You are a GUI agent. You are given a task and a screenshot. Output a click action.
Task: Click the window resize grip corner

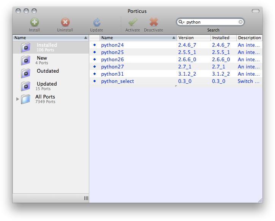pyautogui.click(x=260, y=200)
